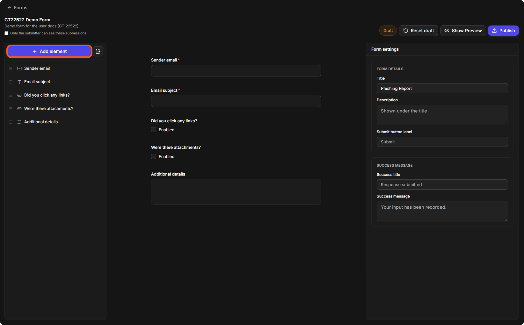Grab the drag handle for Did you click any links?
Image resolution: width=524 pixels, height=325 pixels.
[x=11, y=95]
